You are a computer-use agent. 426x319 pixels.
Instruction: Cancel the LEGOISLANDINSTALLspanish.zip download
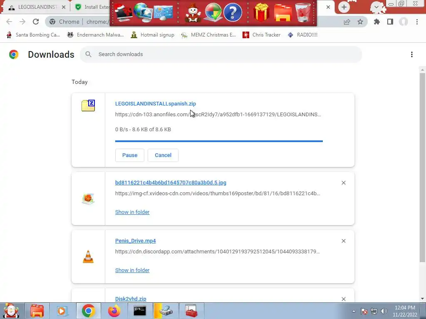[163, 155]
